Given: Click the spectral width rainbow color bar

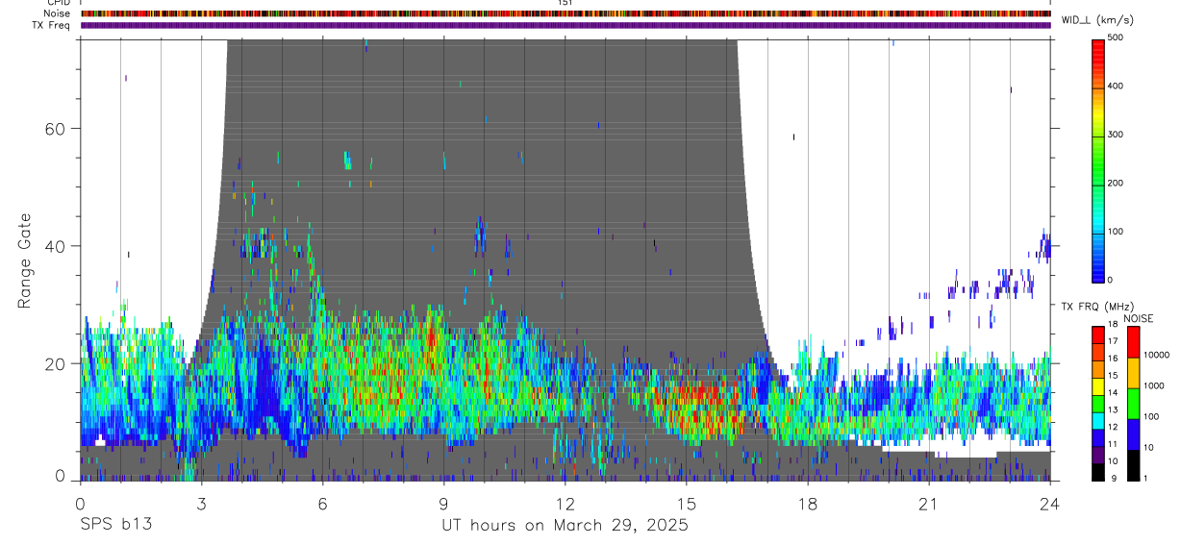Looking at the screenshot, I should coord(1099,160).
